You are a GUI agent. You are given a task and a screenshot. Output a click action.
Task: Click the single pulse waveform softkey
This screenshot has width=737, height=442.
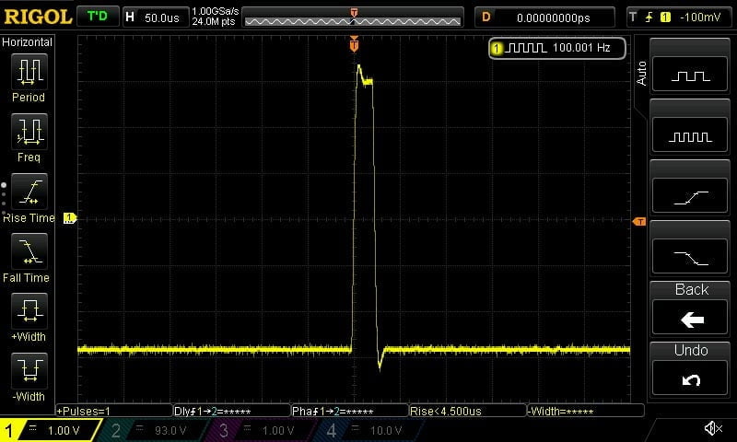[x=690, y=75]
